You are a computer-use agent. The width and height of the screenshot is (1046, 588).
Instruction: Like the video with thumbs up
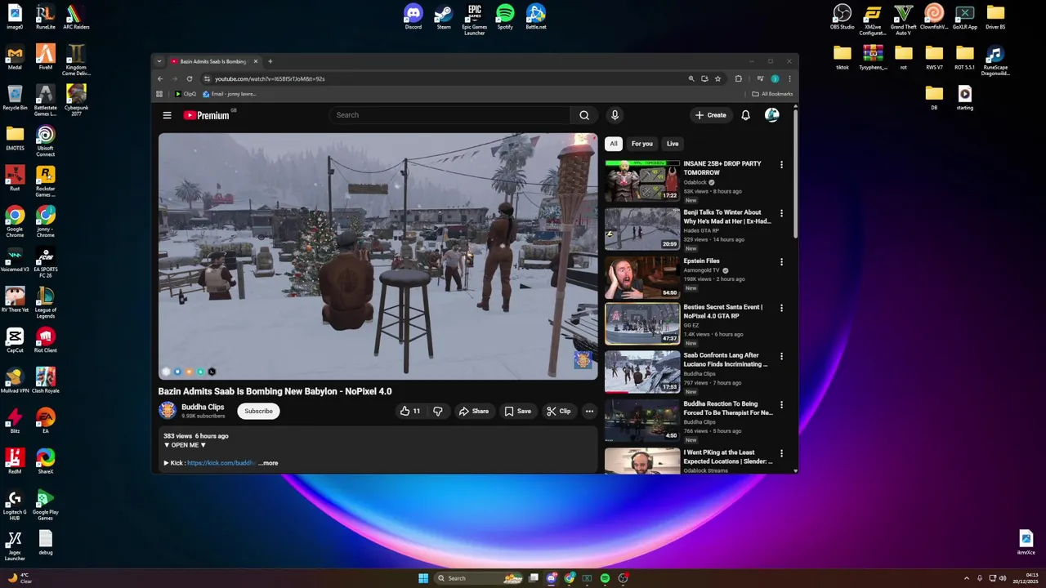(410, 411)
